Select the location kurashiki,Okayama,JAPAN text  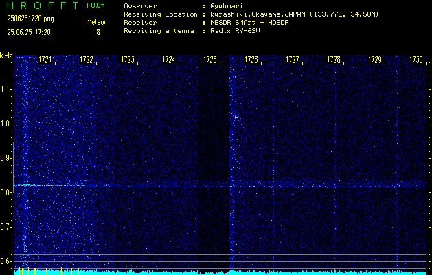(258, 14)
